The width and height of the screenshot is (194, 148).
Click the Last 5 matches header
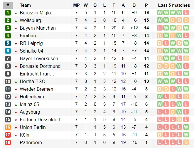click(174, 5)
